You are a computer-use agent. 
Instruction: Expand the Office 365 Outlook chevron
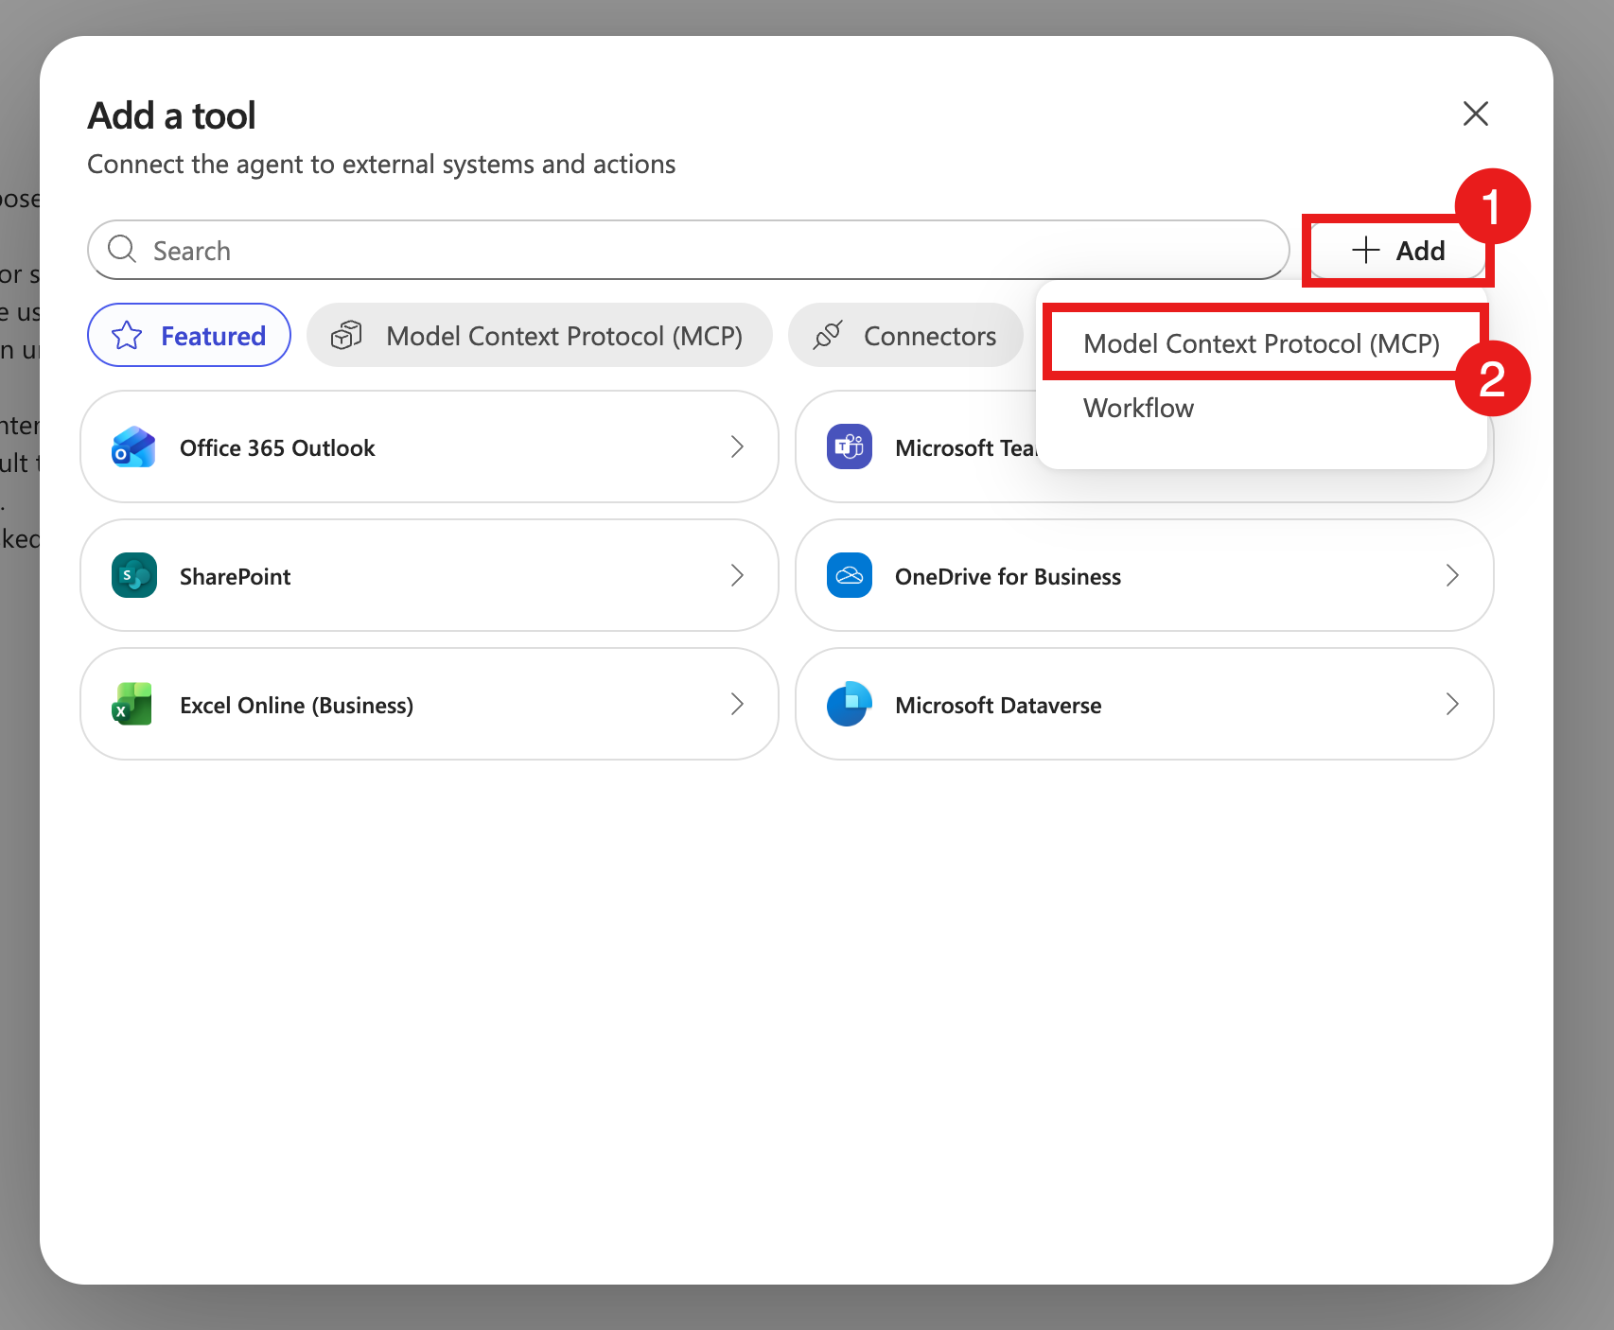click(x=737, y=446)
